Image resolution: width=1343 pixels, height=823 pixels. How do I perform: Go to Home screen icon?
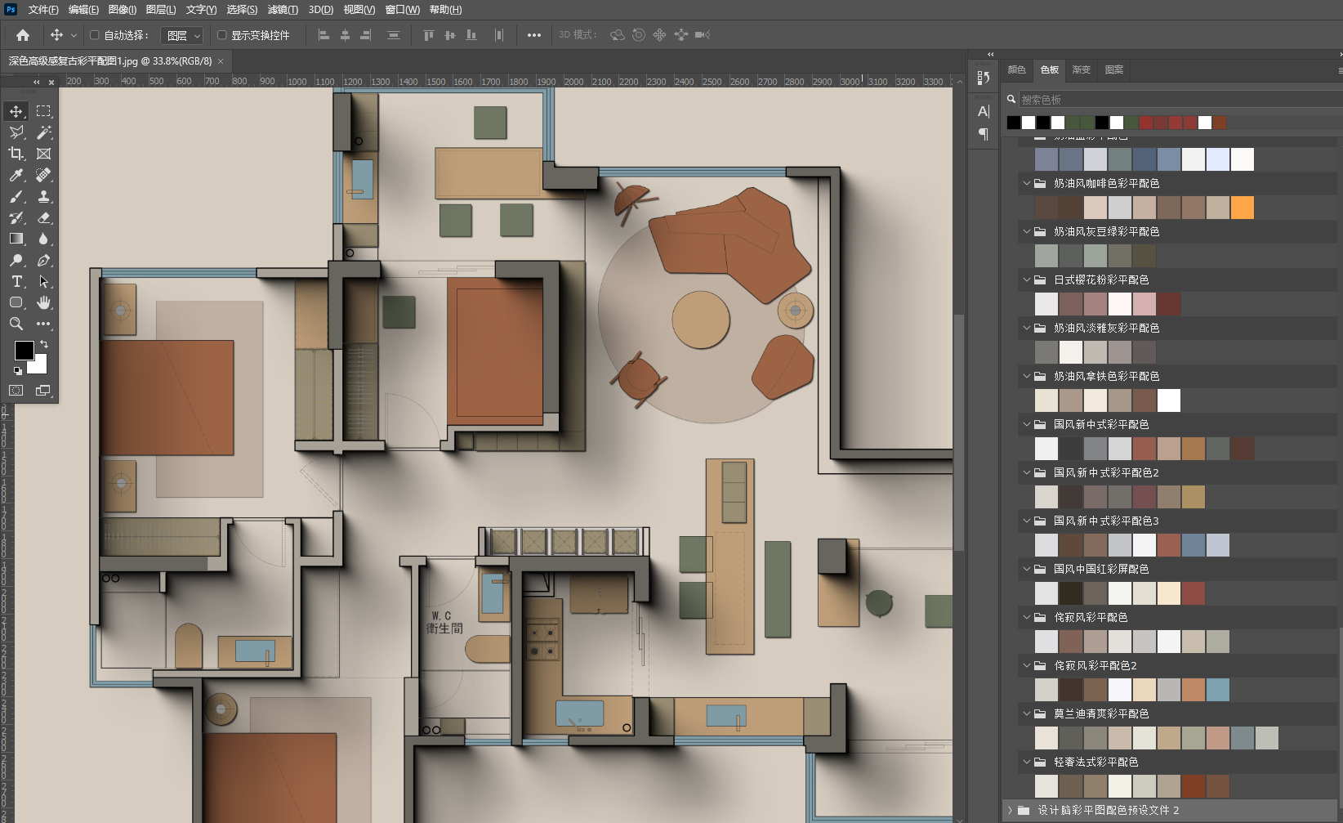(23, 35)
